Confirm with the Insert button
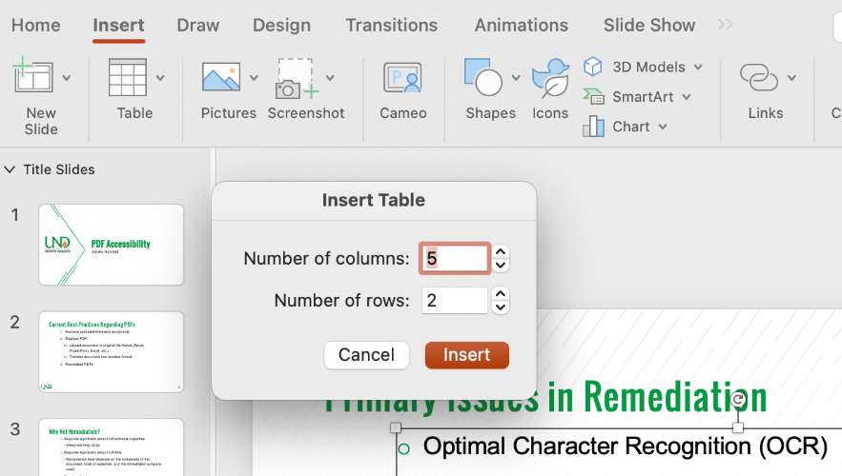The width and height of the screenshot is (842, 476). point(466,355)
